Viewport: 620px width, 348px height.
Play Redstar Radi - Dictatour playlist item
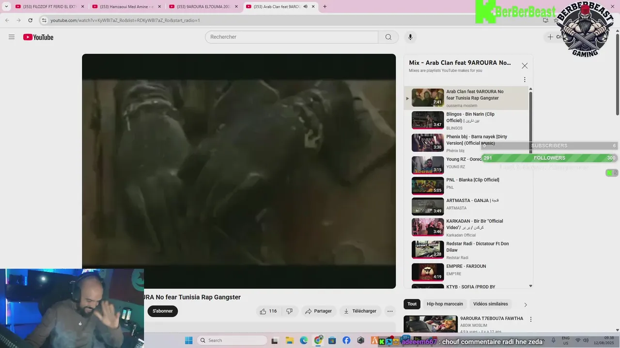(467, 250)
